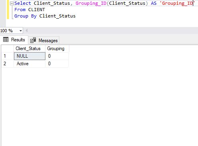Click the Select keyword in the query
The image size is (198, 146).
pyautogui.click(x=23, y=3)
